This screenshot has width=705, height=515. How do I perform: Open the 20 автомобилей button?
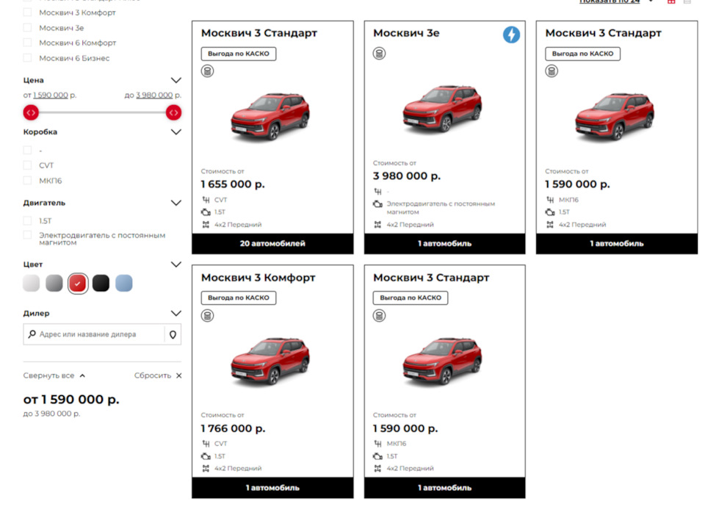click(x=272, y=244)
